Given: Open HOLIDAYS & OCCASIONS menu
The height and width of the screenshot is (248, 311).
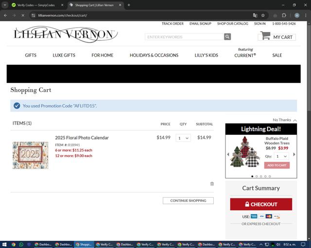Looking at the screenshot, I should tap(154, 55).
